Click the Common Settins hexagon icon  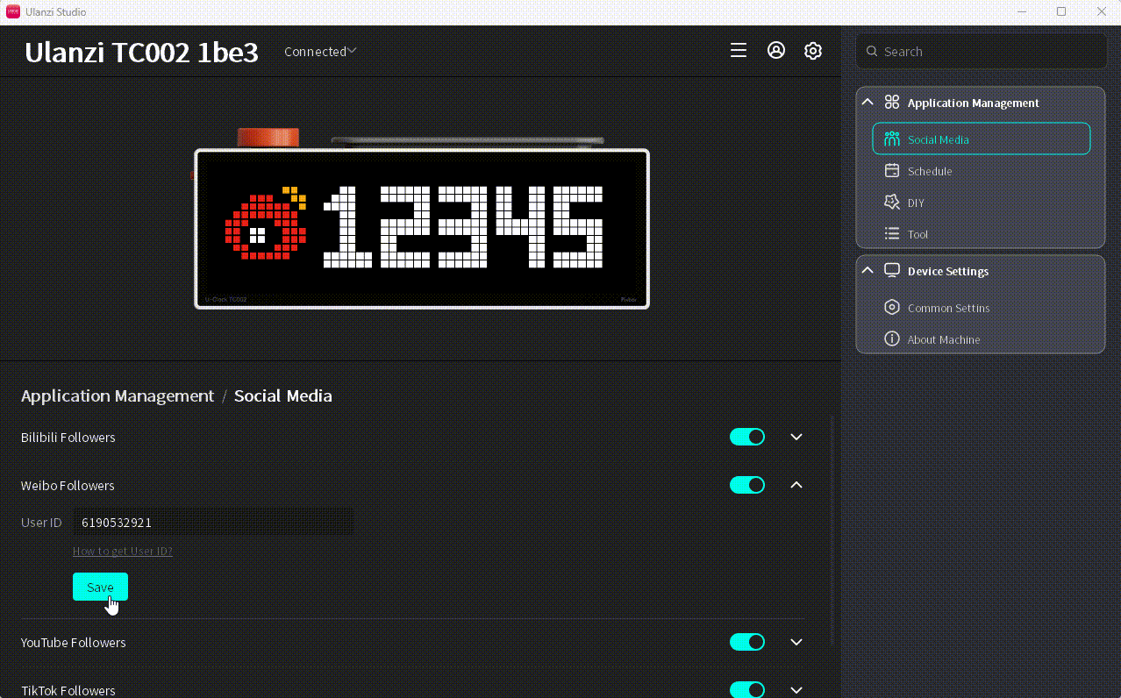892,308
